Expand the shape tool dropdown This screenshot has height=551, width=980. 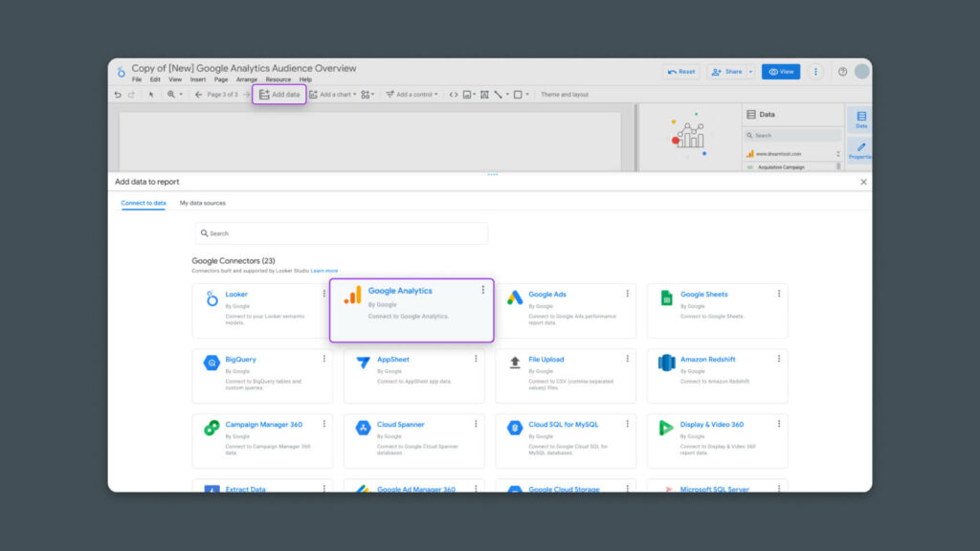coord(527,94)
